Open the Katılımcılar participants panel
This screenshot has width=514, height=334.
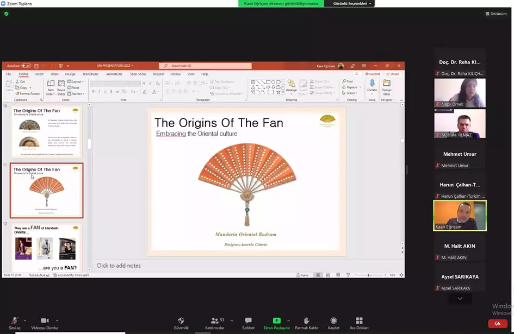point(215,323)
